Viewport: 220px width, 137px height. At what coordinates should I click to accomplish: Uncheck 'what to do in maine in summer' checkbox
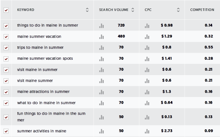6,103
